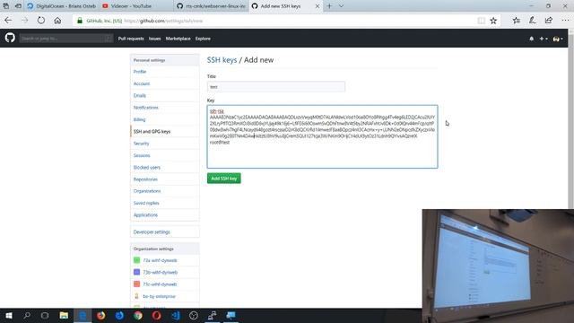Open a new browser tab with plus
The height and width of the screenshot is (323, 574).
pos(329,6)
